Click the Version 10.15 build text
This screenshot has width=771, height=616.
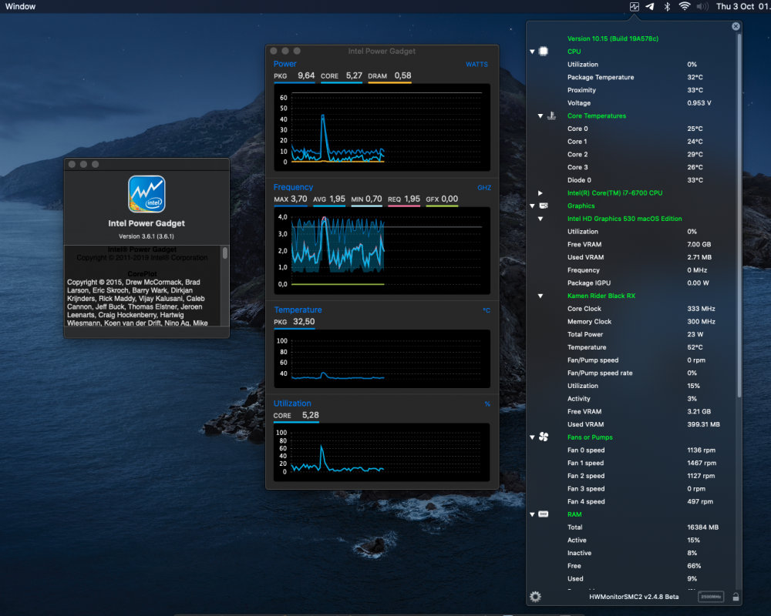[613, 38]
